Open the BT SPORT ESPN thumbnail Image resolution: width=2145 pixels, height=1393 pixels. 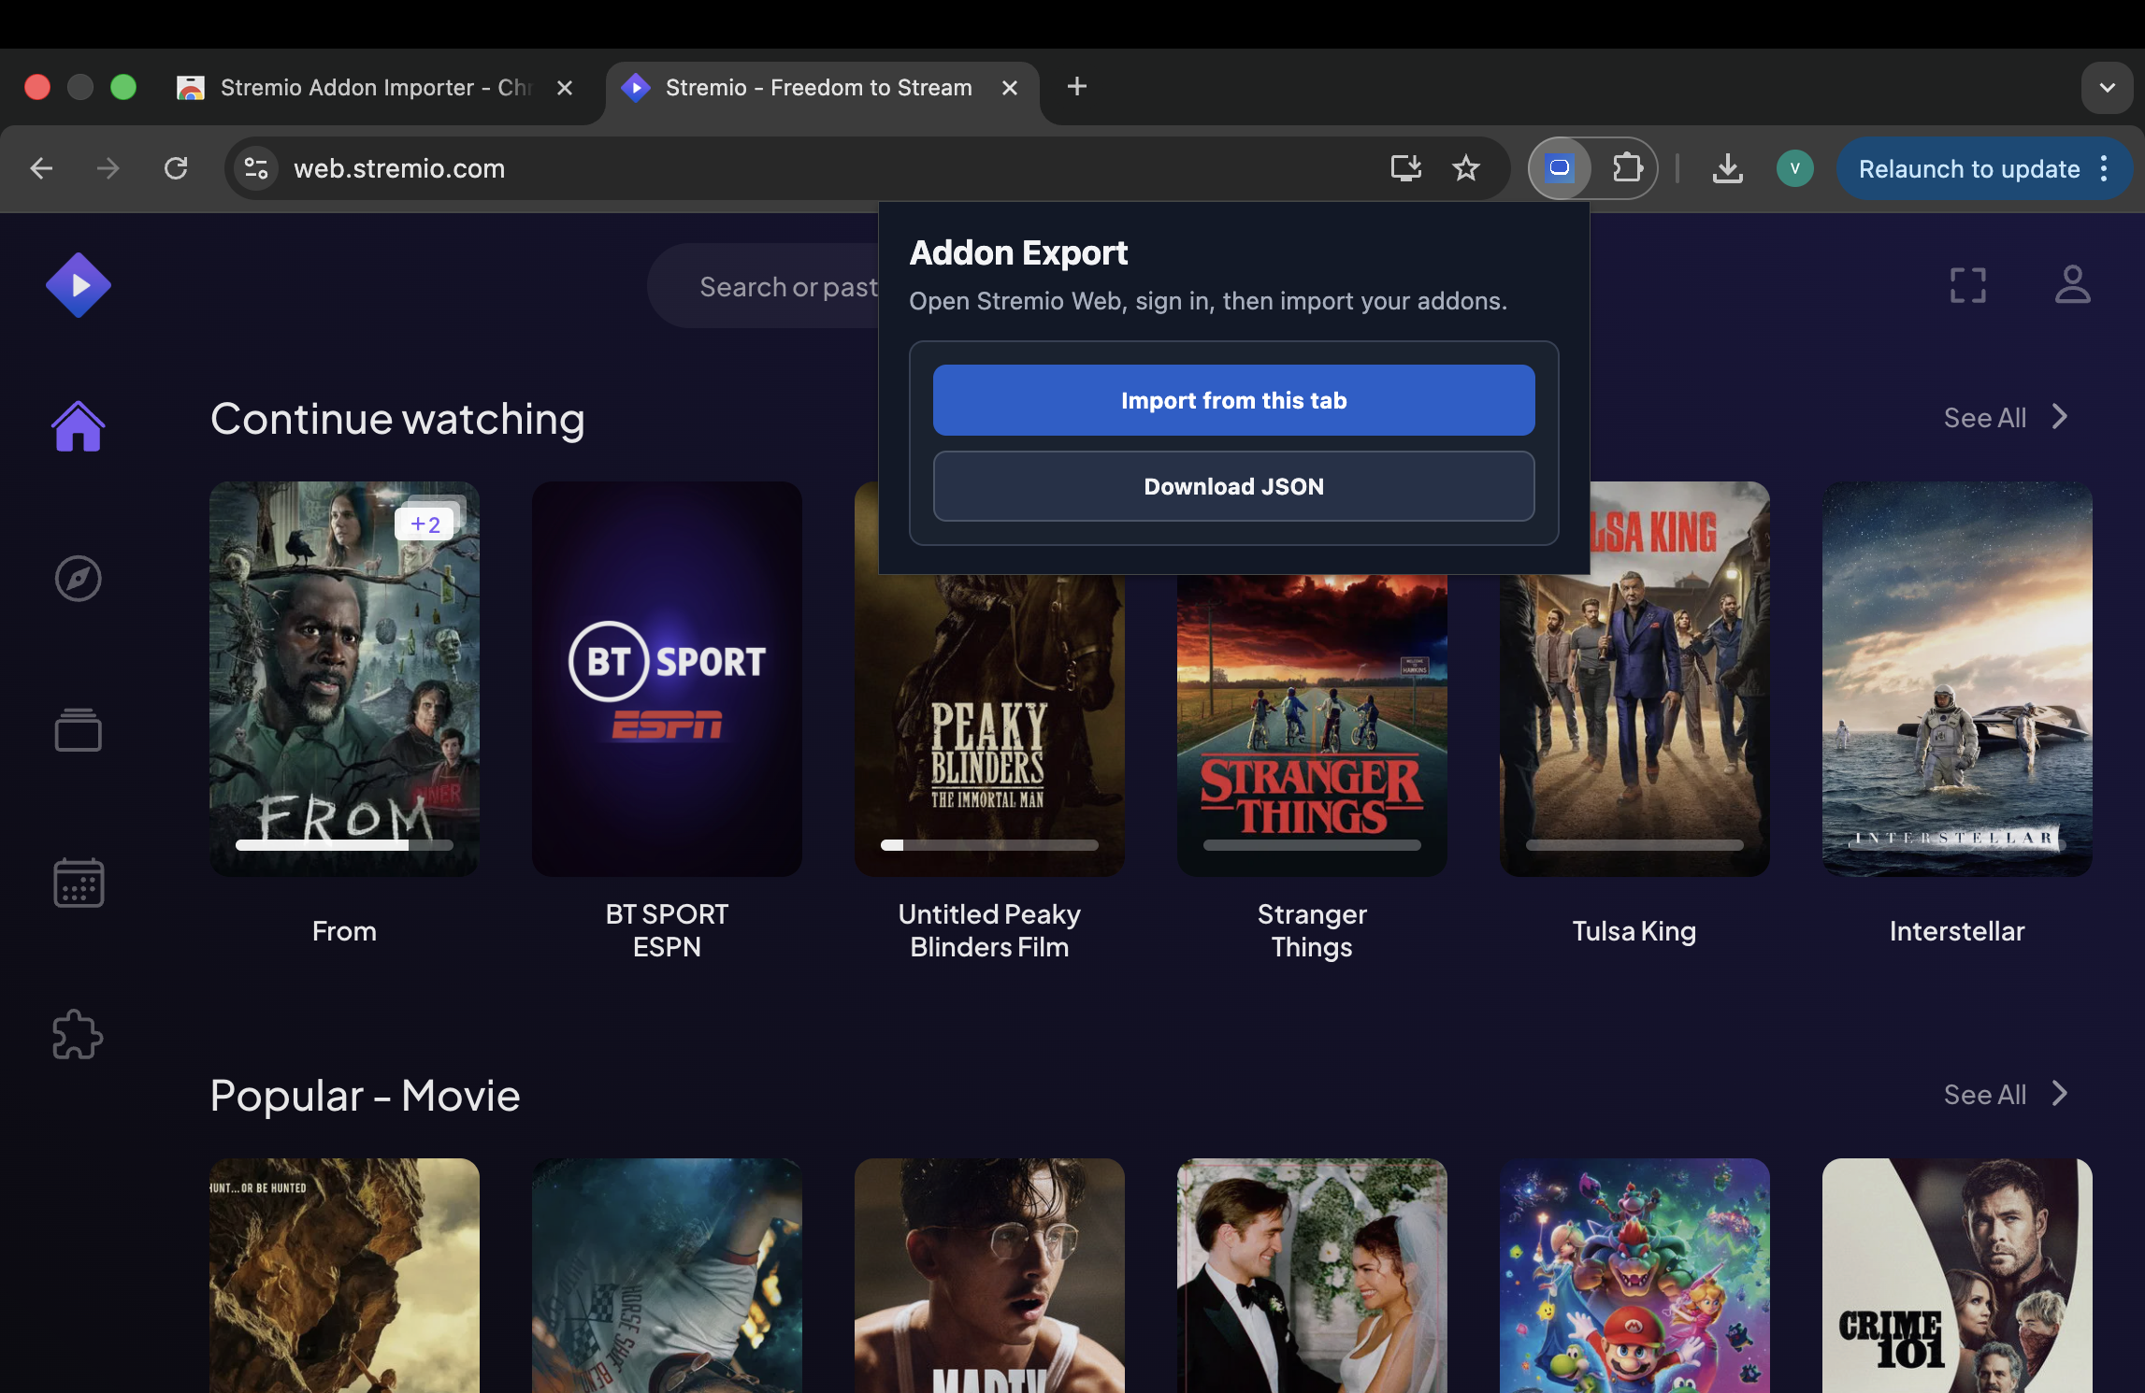click(667, 679)
